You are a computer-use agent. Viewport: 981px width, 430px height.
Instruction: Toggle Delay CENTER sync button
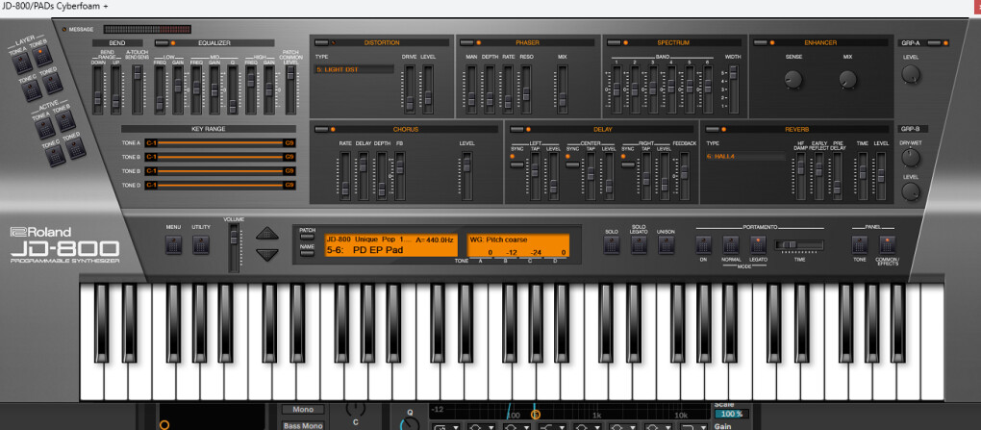572,164
